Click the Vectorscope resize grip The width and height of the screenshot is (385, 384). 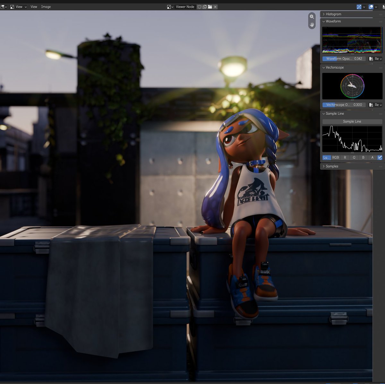point(352,100)
